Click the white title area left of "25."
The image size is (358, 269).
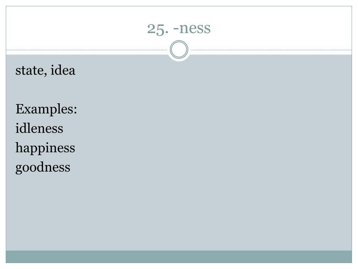coord(76,28)
